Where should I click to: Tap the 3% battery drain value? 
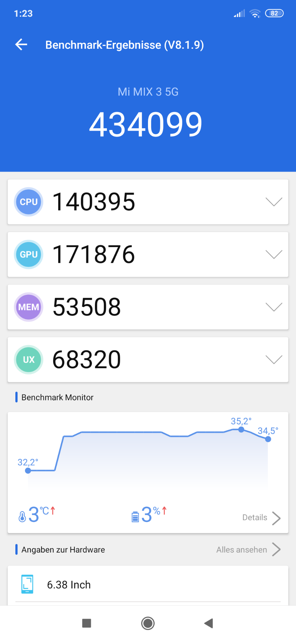click(x=154, y=514)
